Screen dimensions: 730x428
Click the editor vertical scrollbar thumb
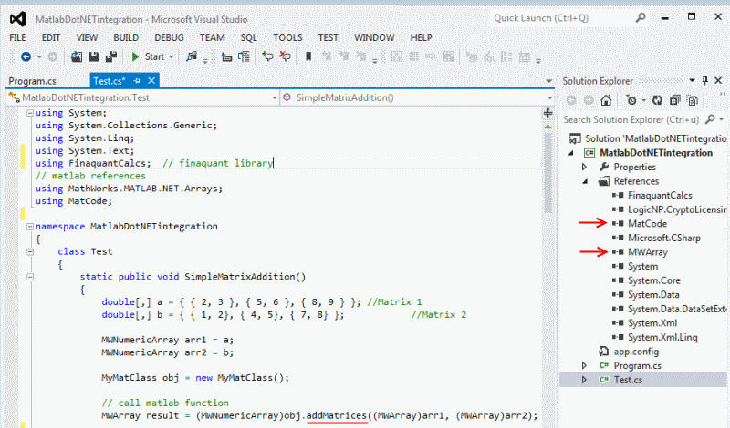pyautogui.click(x=548, y=172)
